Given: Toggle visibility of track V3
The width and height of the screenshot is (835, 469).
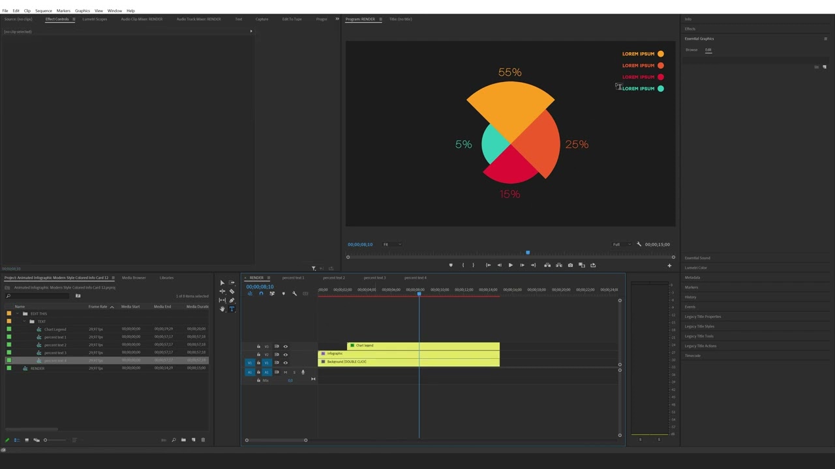Looking at the screenshot, I should [x=285, y=347].
